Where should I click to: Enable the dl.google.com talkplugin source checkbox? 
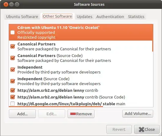point(13,104)
